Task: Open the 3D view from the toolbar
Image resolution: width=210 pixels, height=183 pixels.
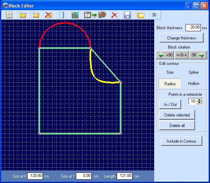Action: coord(154,15)
